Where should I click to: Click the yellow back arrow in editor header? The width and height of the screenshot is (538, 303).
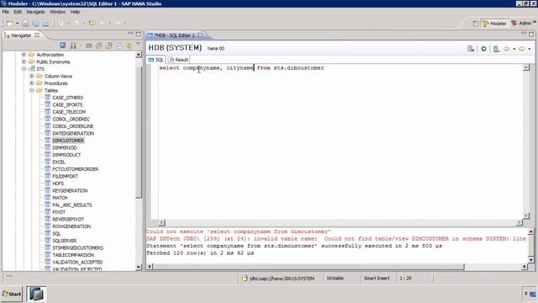[x=506, y=49]
